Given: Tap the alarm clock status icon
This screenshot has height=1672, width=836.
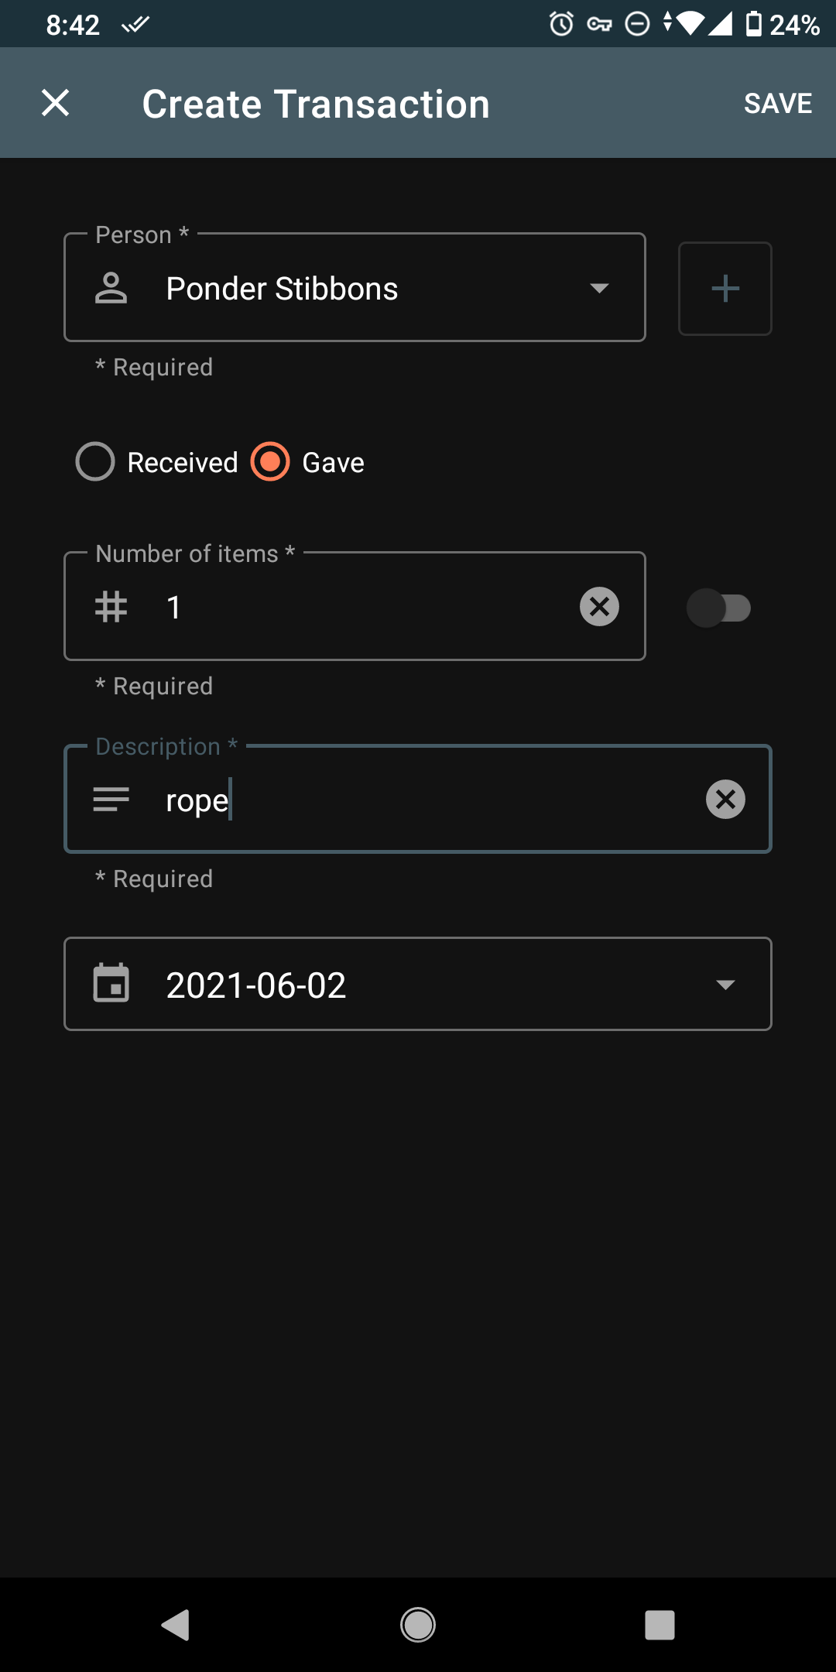Looking at the screenshot, I should tap(561, 24).
